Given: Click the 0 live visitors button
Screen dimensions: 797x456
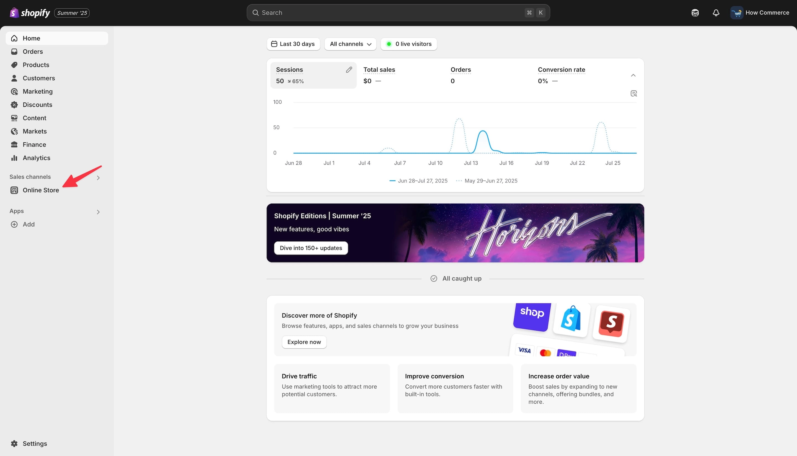Looking at the screenshot, I should click(x=409, y=44).
